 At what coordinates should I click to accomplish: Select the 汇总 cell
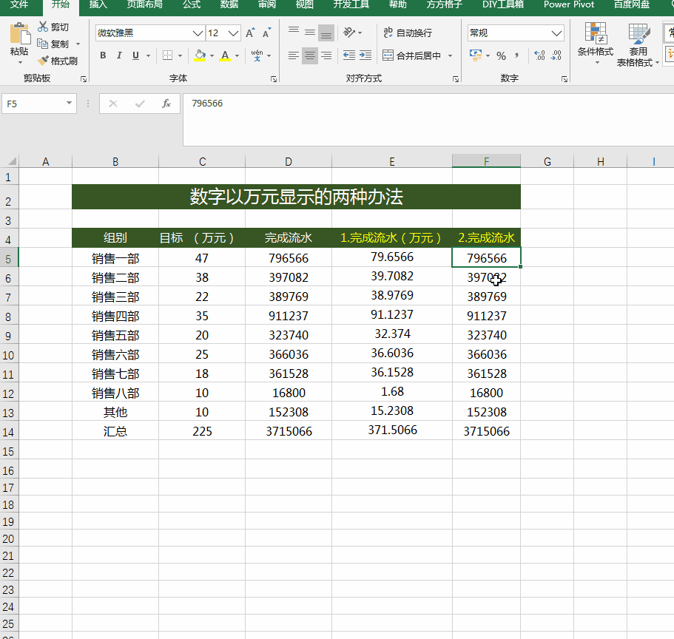coord(115,431)
